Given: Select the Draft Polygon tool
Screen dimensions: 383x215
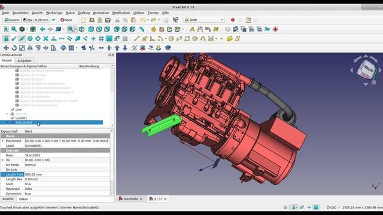Looking at the screenshot, I should 195,38.
